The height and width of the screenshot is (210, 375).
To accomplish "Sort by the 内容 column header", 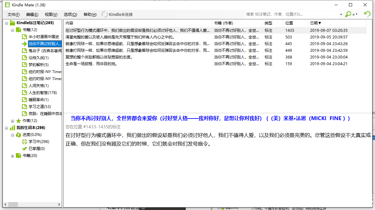I will 138,23.
